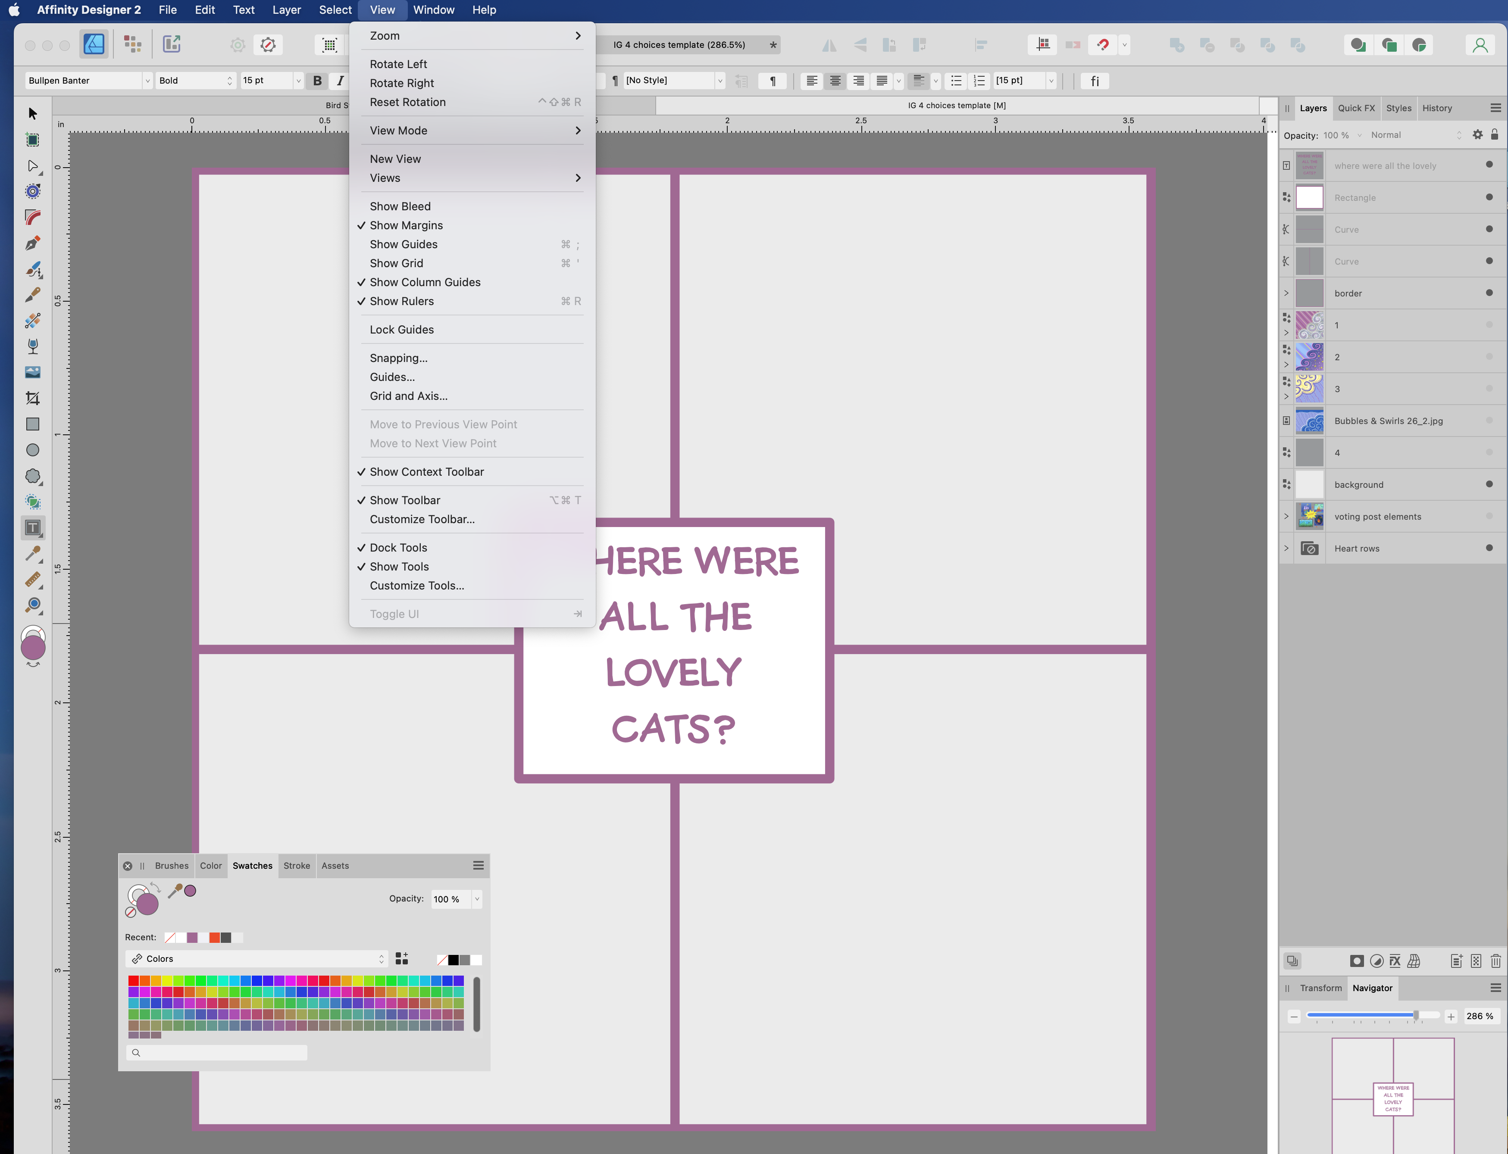Select the Crop tool
The height and width of the screenshot is (1154, 1508).
pyautogui.click(x=32, y=399)
